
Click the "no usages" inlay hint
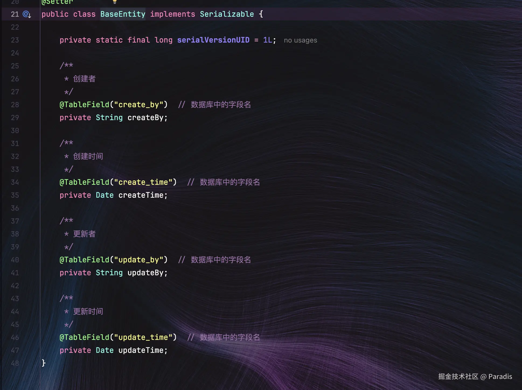click(x=300, y=40)
